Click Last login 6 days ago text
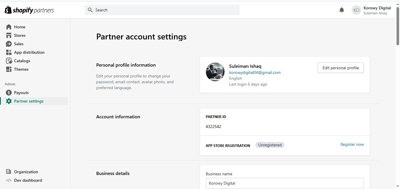 pos(248,84)
